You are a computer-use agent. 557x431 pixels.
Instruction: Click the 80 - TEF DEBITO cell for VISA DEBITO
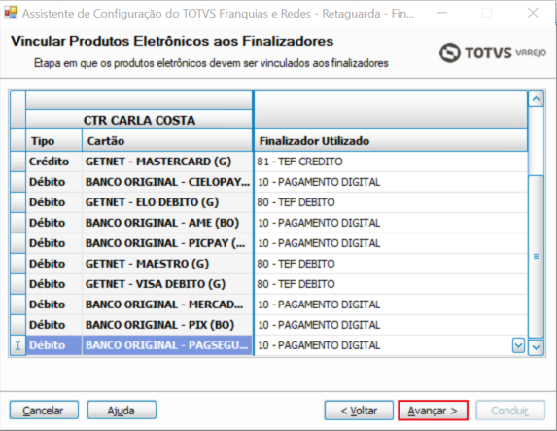[391, 284]
